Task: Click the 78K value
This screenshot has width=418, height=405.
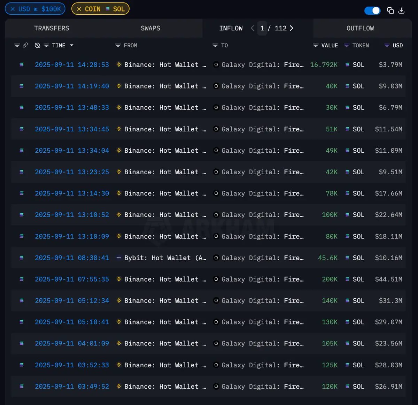Action: 332,193
